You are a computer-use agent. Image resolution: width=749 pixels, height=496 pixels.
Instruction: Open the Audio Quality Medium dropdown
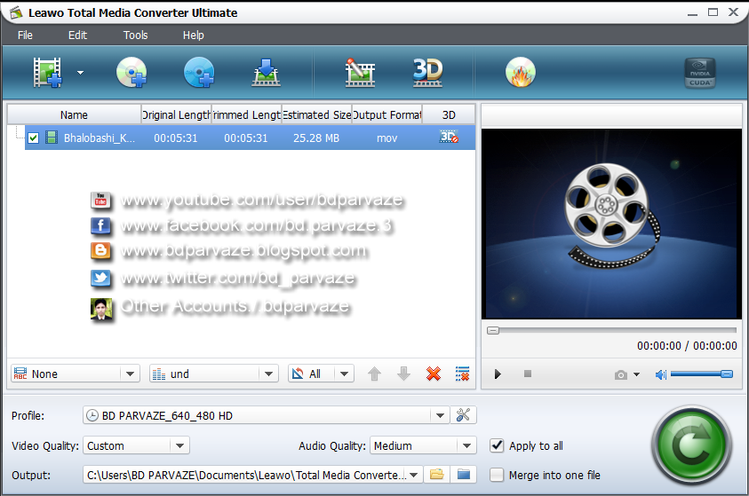[423, 446]
